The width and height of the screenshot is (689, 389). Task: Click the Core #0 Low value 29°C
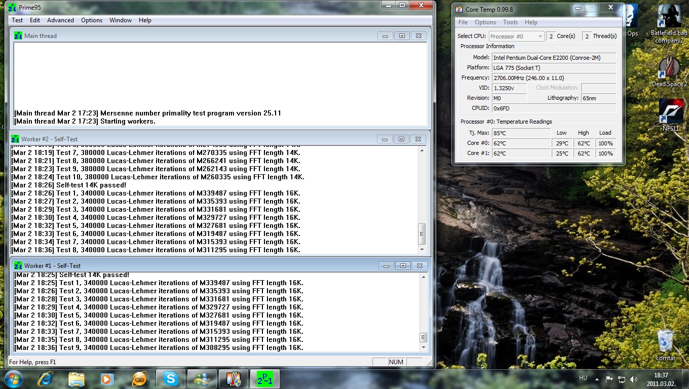click(562, 143)
